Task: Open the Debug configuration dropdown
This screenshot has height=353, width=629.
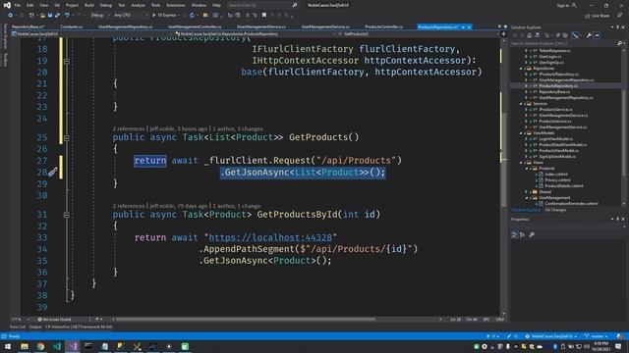Action: 99,16
